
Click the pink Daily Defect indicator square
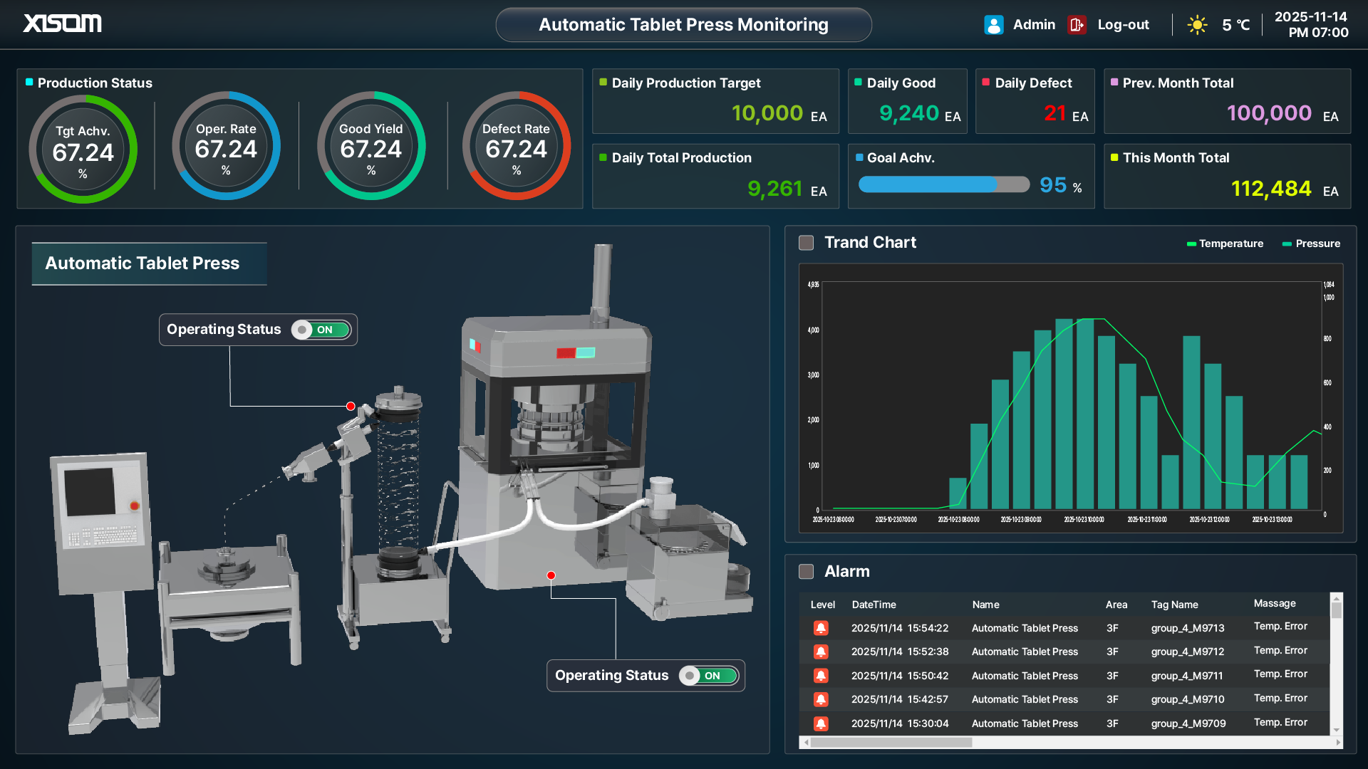coord(986,83)
